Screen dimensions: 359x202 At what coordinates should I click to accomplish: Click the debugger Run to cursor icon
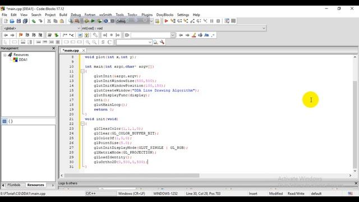pyautogui.click(x=173, y=21)
